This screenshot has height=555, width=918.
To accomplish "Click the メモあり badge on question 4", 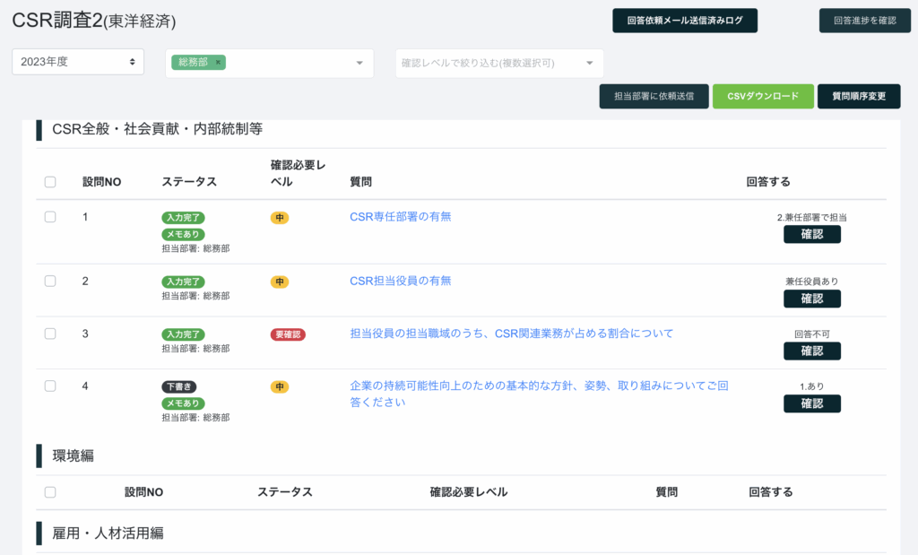I will pos(181,403).
